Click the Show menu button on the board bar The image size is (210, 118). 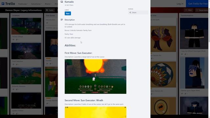pos(202,10)
